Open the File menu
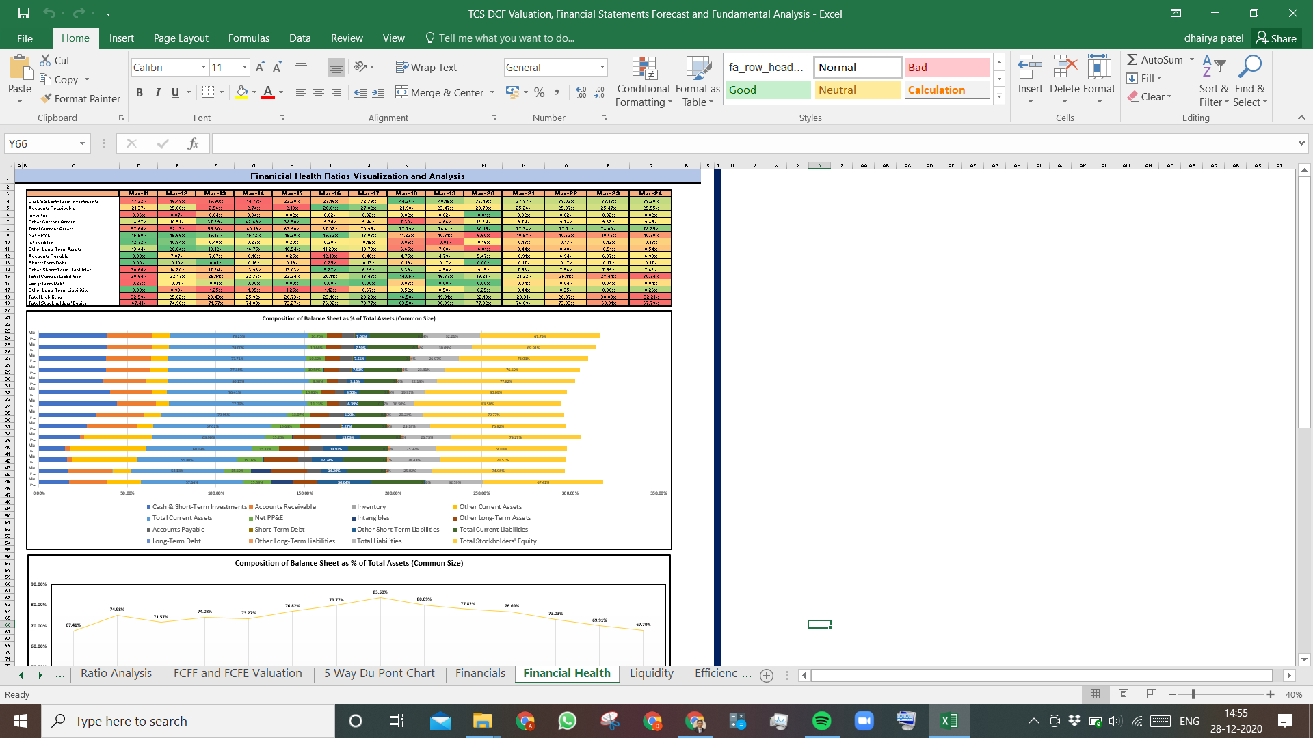This screenshot has width=1313, height=738. [x=25, y=38]
